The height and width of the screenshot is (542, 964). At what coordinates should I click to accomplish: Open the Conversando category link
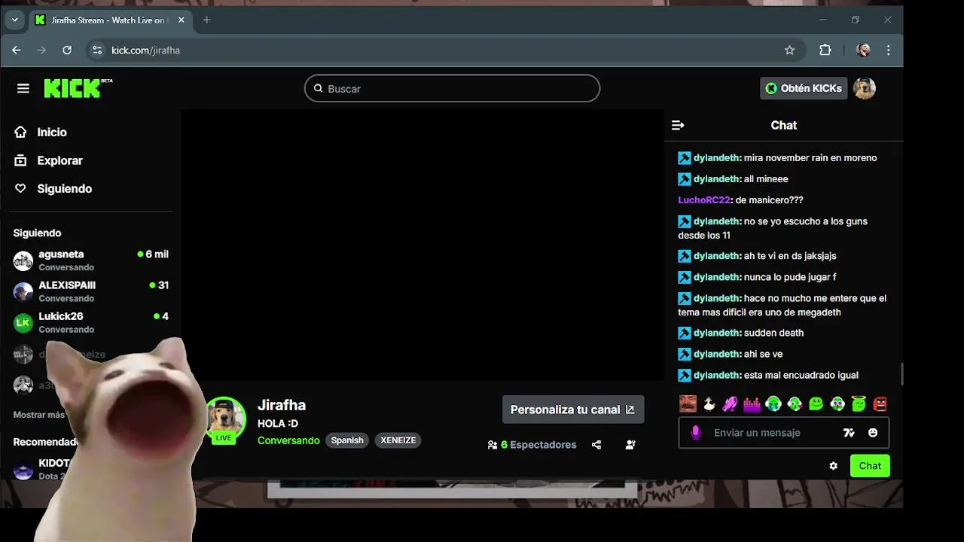(x=288, y=440)
